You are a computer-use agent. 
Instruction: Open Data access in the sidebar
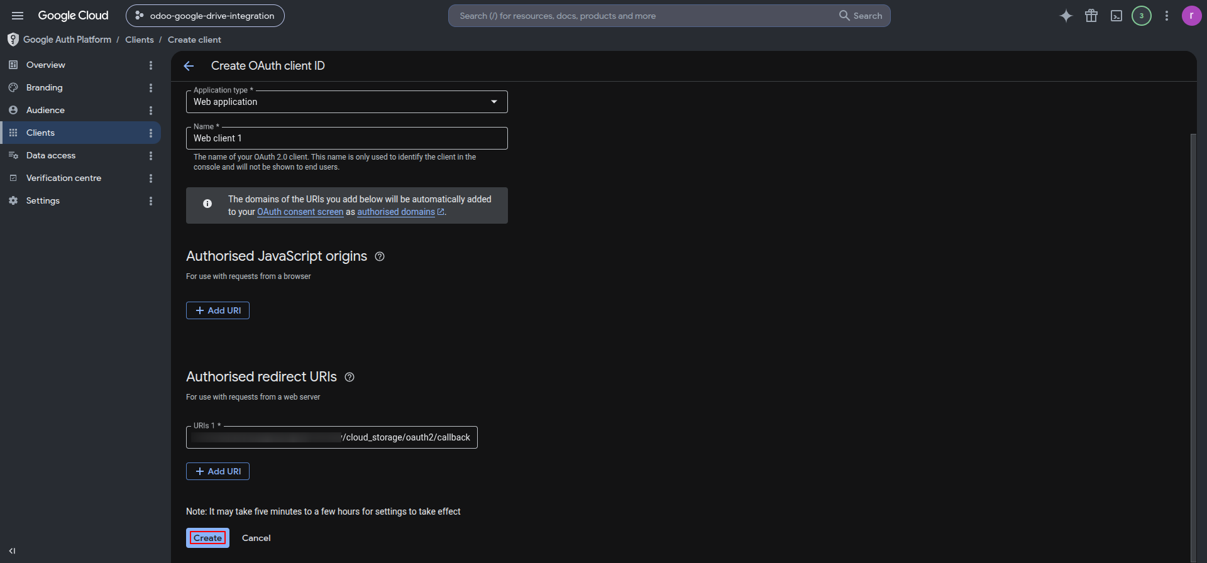[50, 155]
